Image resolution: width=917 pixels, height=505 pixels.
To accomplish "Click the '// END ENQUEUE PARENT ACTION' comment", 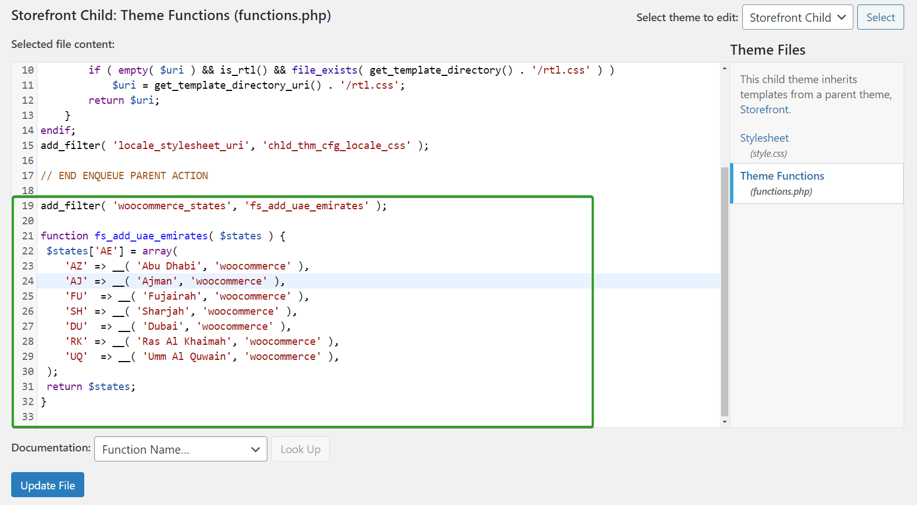I will [x=124, y=175].
